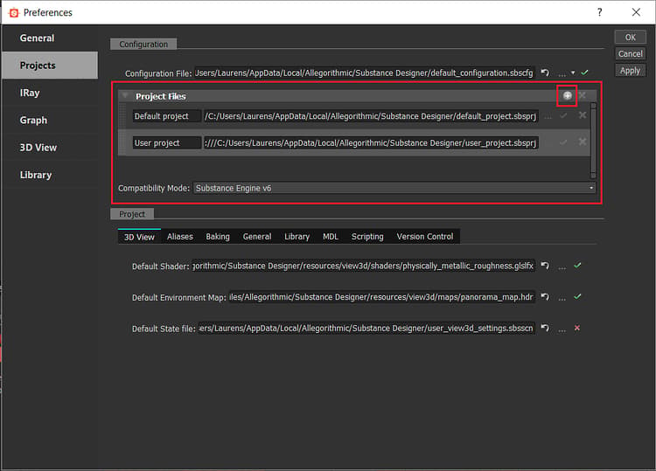Screen dimensions: 656x471
Task: Switch to the Version Control tab
Action: pyautogui.click(x=425, y=237)
